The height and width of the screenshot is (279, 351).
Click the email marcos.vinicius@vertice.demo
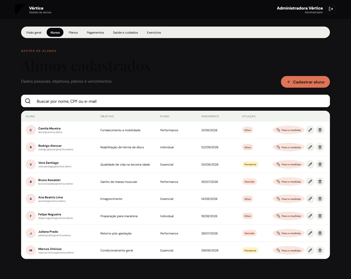coord(56,253)
